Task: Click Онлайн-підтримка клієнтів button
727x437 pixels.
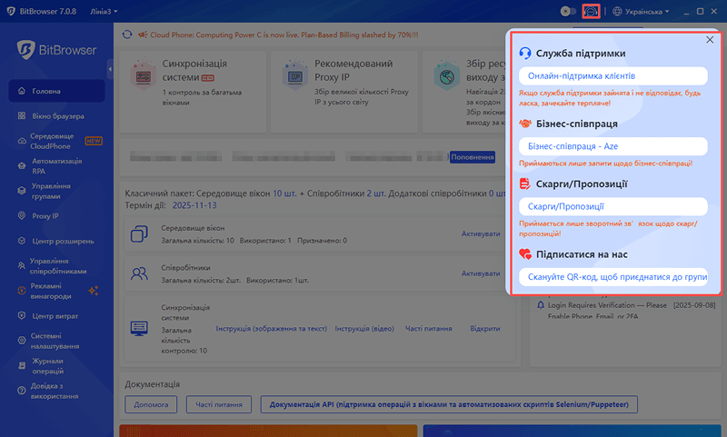Action: click(612, 75)
